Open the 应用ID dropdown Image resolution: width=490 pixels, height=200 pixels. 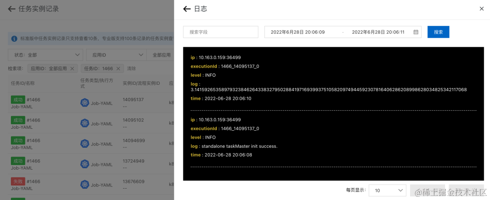[116, 55]
